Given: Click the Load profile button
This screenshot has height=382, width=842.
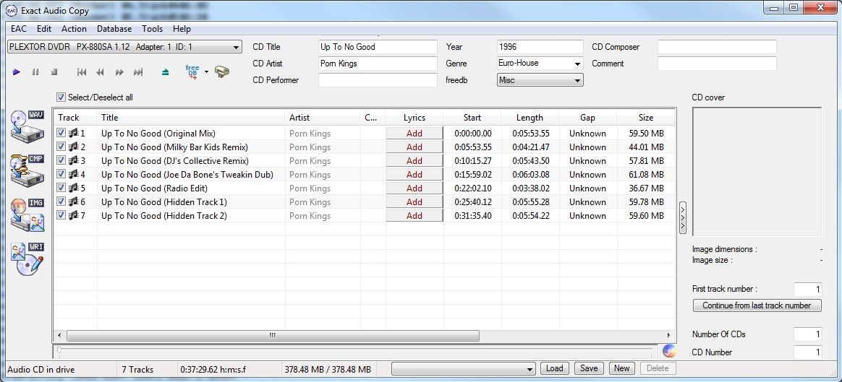Looking at the screenshot, I should 555,368.
